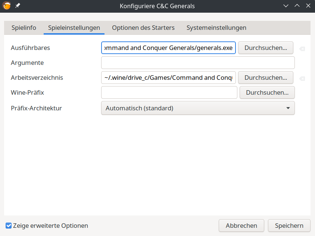Viewport: 315px width, 236px height.
Task: Reset the Arbeitsverzeichnis field with its clear icon
Action: 302,78
